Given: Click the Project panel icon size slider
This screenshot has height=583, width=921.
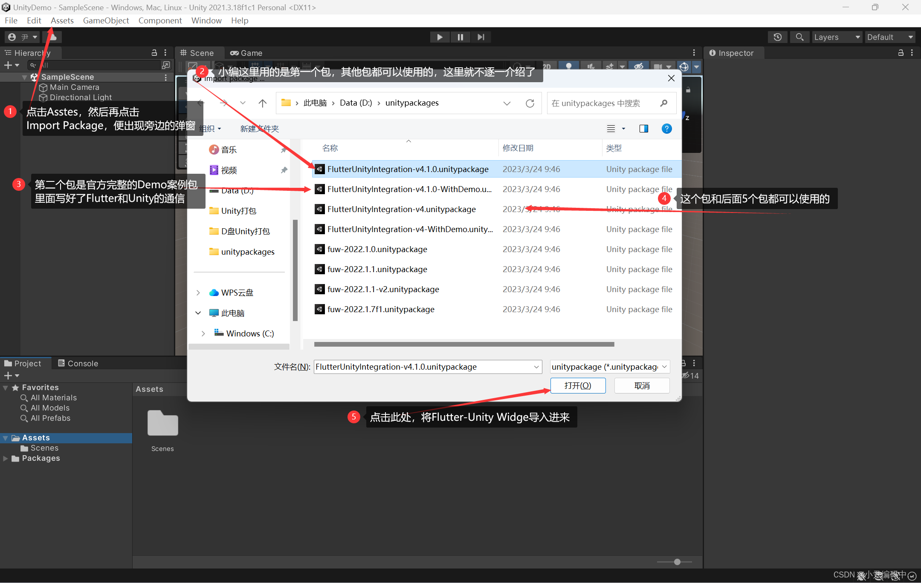Looking at the screenshot, I should click(x=677, y=562).
